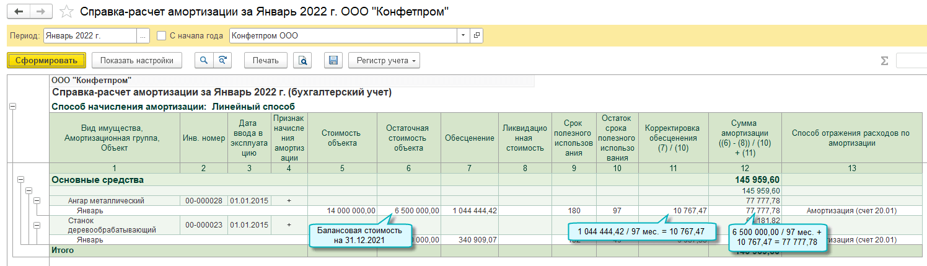Go forward with the right arrow button
The image size is (927, 266).
(40, 12)
